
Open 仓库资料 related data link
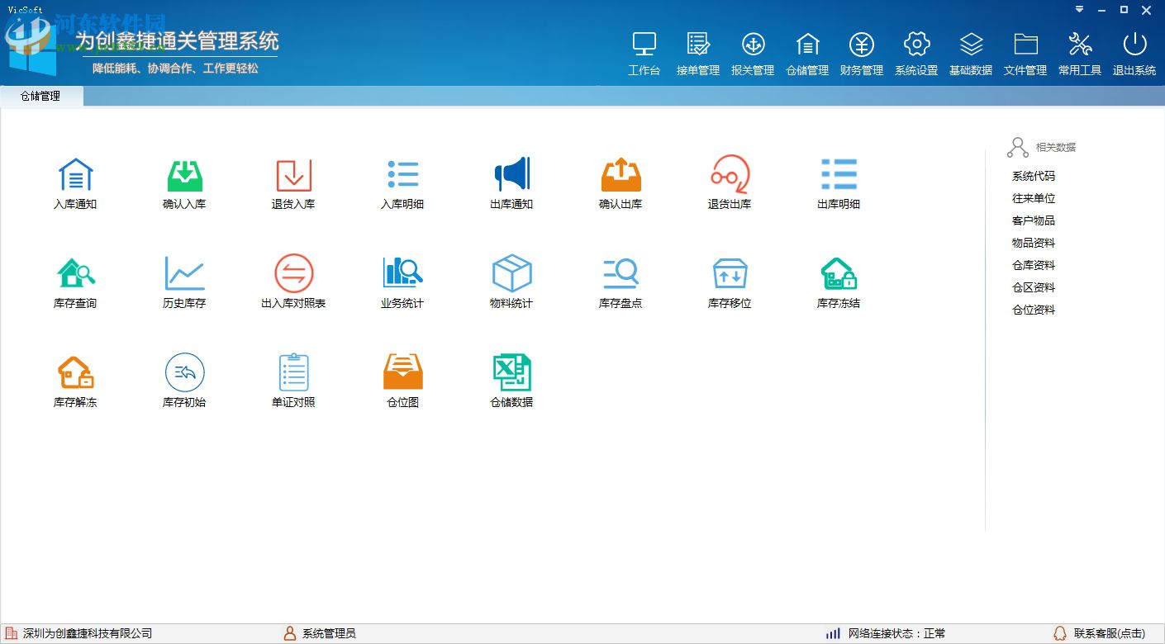point(1034,265)
